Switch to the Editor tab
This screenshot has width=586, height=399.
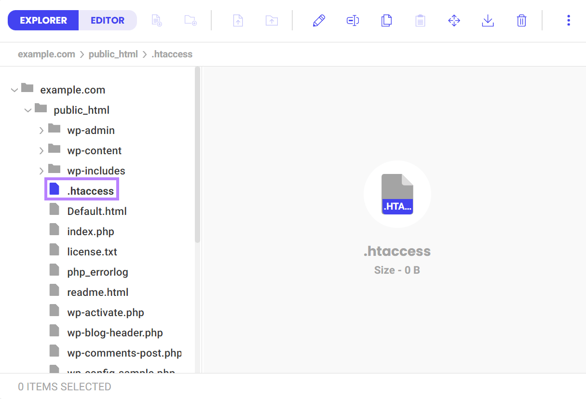(x=107, y=20)
